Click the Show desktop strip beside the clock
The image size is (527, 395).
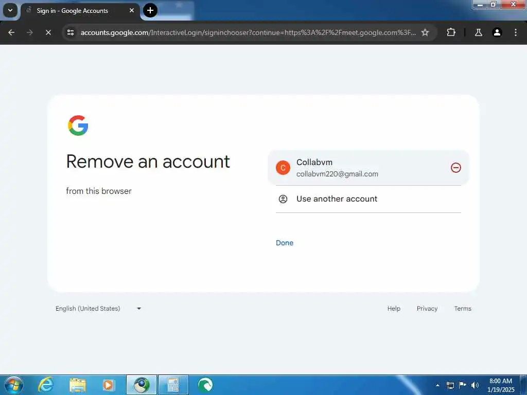coord(523,385)
